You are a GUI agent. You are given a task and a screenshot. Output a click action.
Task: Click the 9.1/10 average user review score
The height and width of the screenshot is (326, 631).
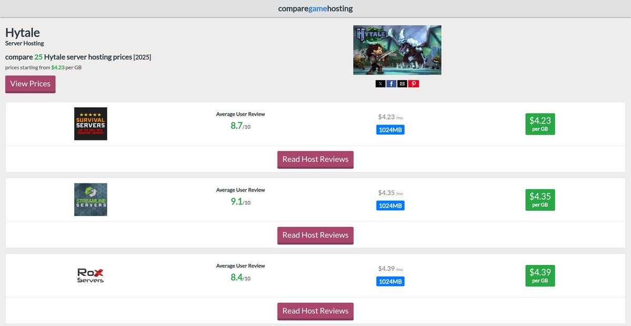(x=240, y=201)
